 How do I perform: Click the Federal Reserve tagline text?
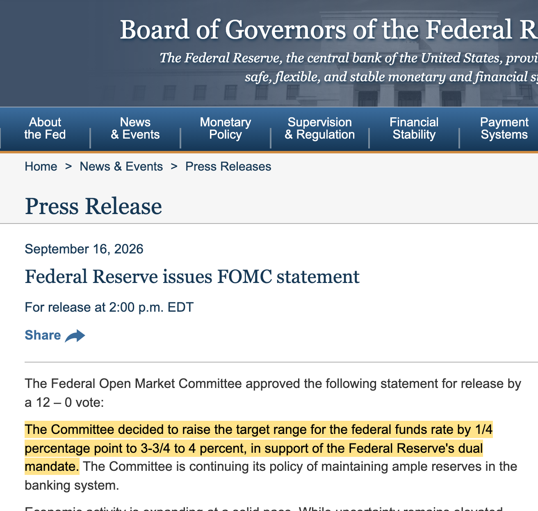coord(349,67)
